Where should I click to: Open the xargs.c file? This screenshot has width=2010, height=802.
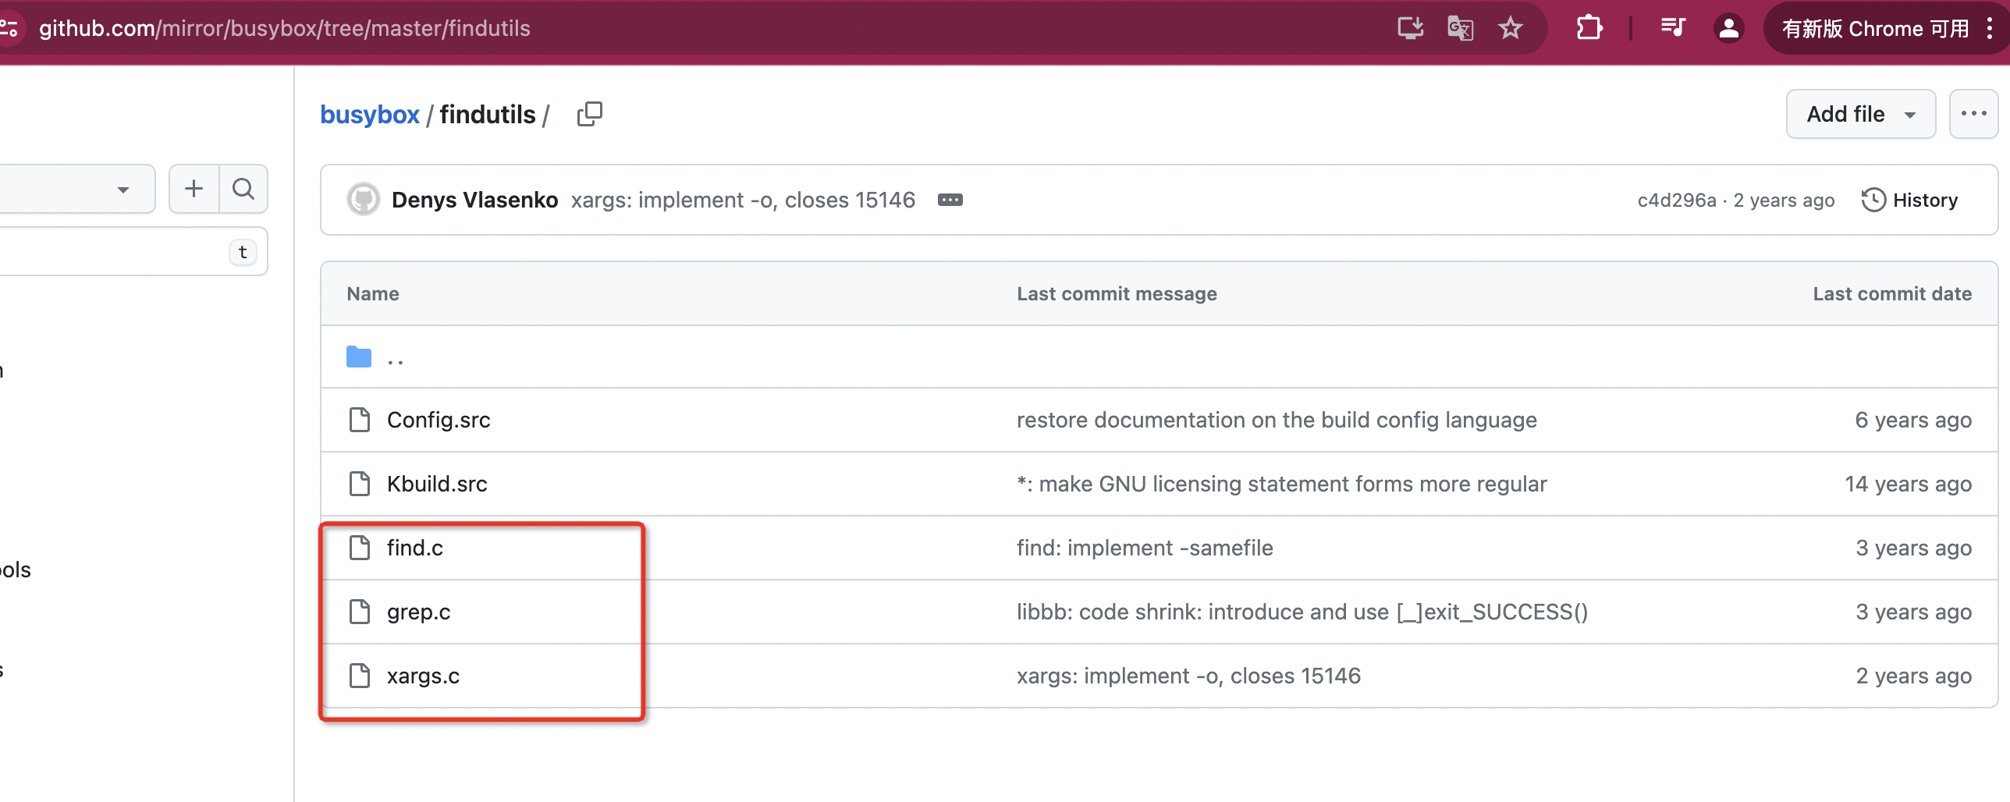coord(423,676)
